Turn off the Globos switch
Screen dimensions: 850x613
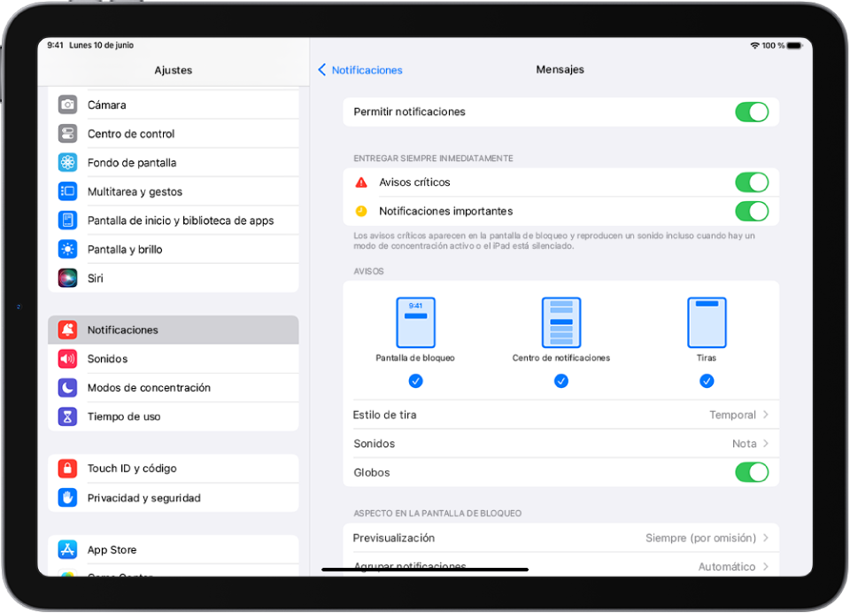coord(752,472)
